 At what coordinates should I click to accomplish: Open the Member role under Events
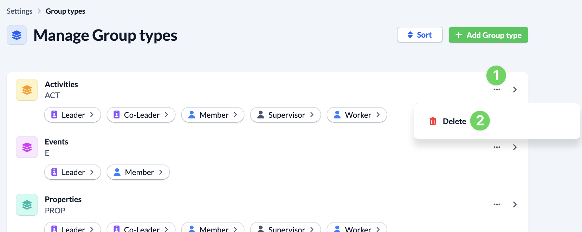(x=138, y=172)
